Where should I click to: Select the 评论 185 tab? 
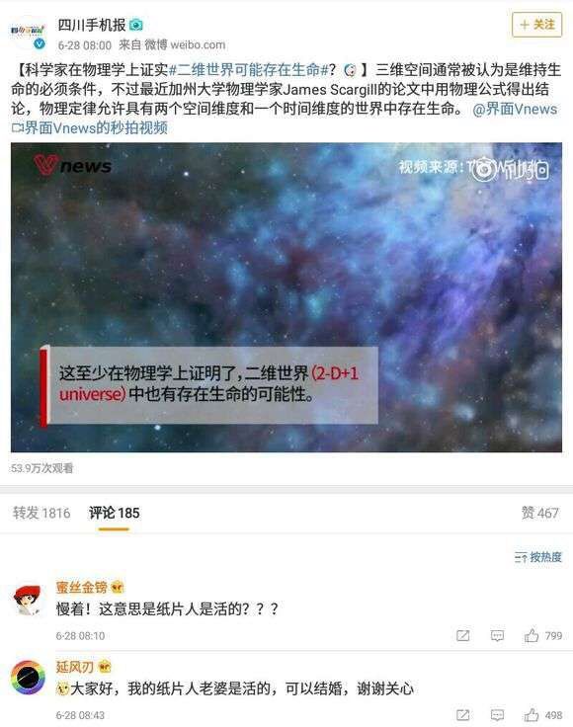pyautogui.click(x=114, y=513)
